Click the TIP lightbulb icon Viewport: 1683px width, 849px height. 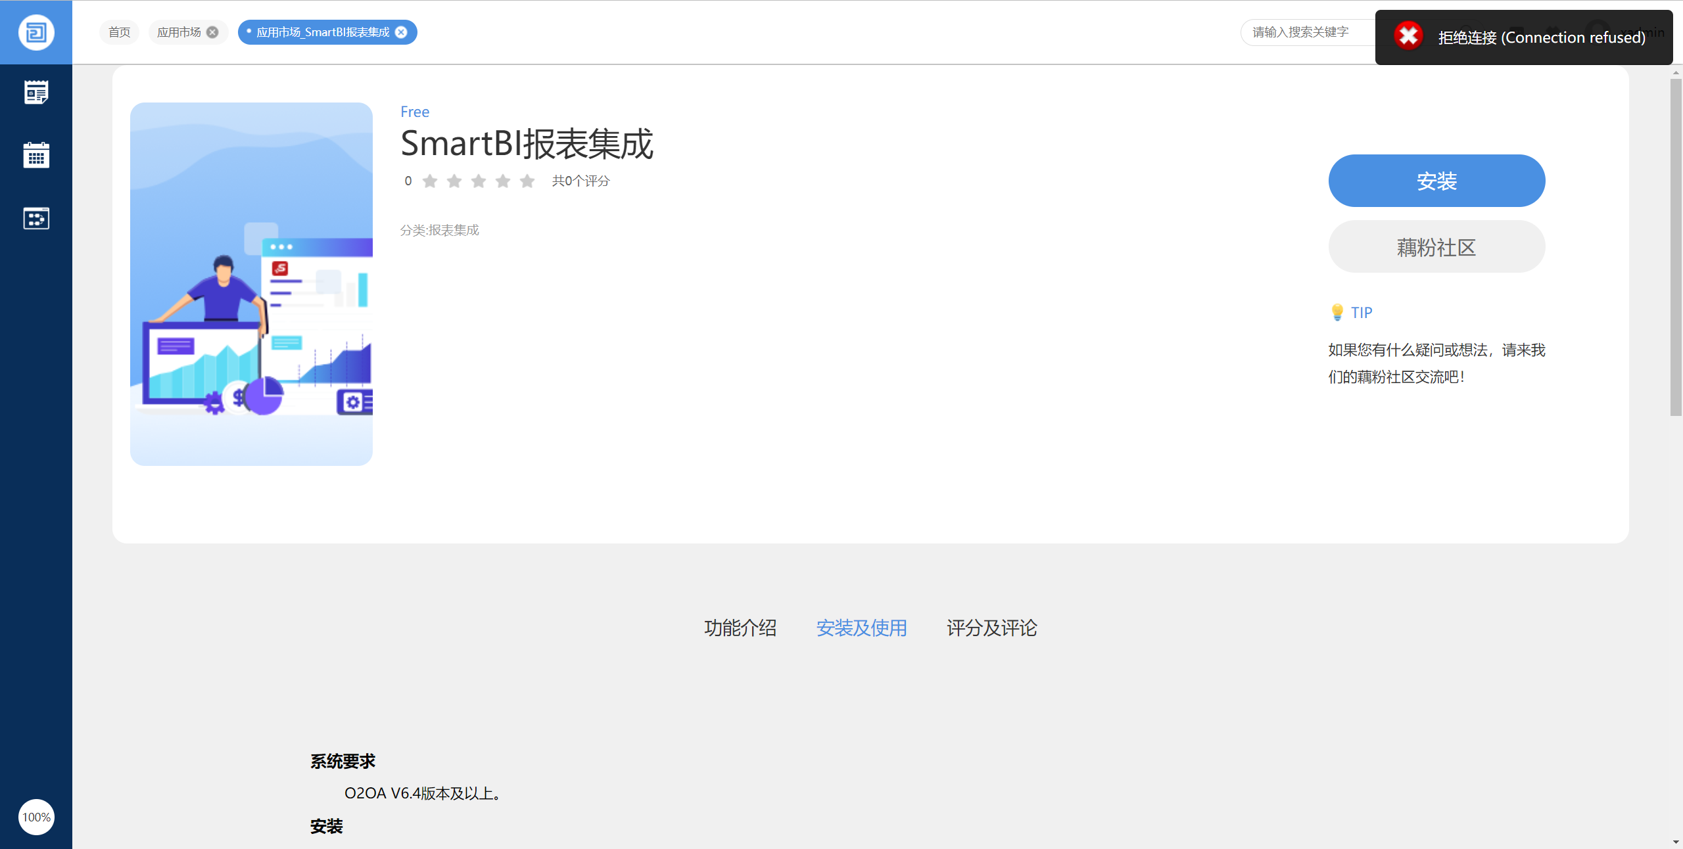point(1337,312)
